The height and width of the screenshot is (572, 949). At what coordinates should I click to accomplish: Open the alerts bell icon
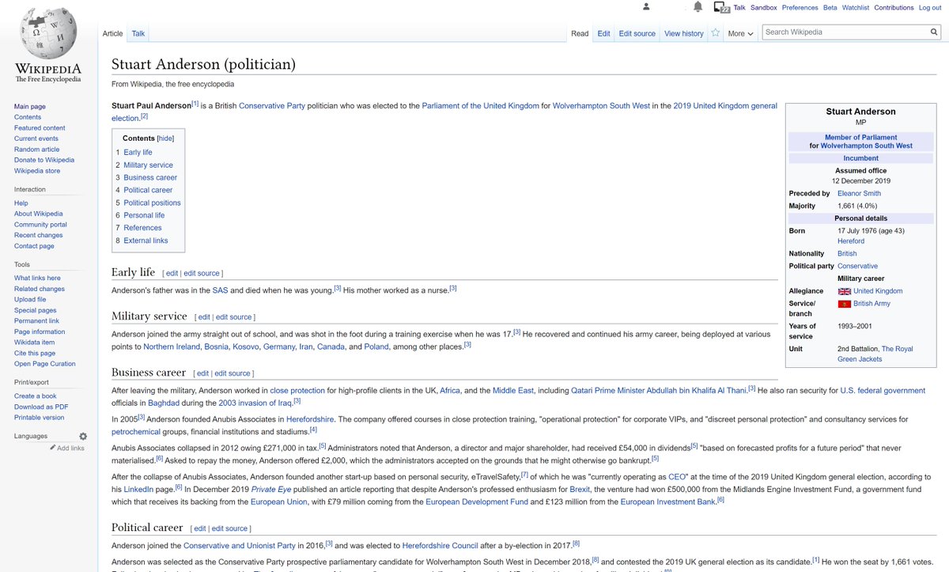698,7
